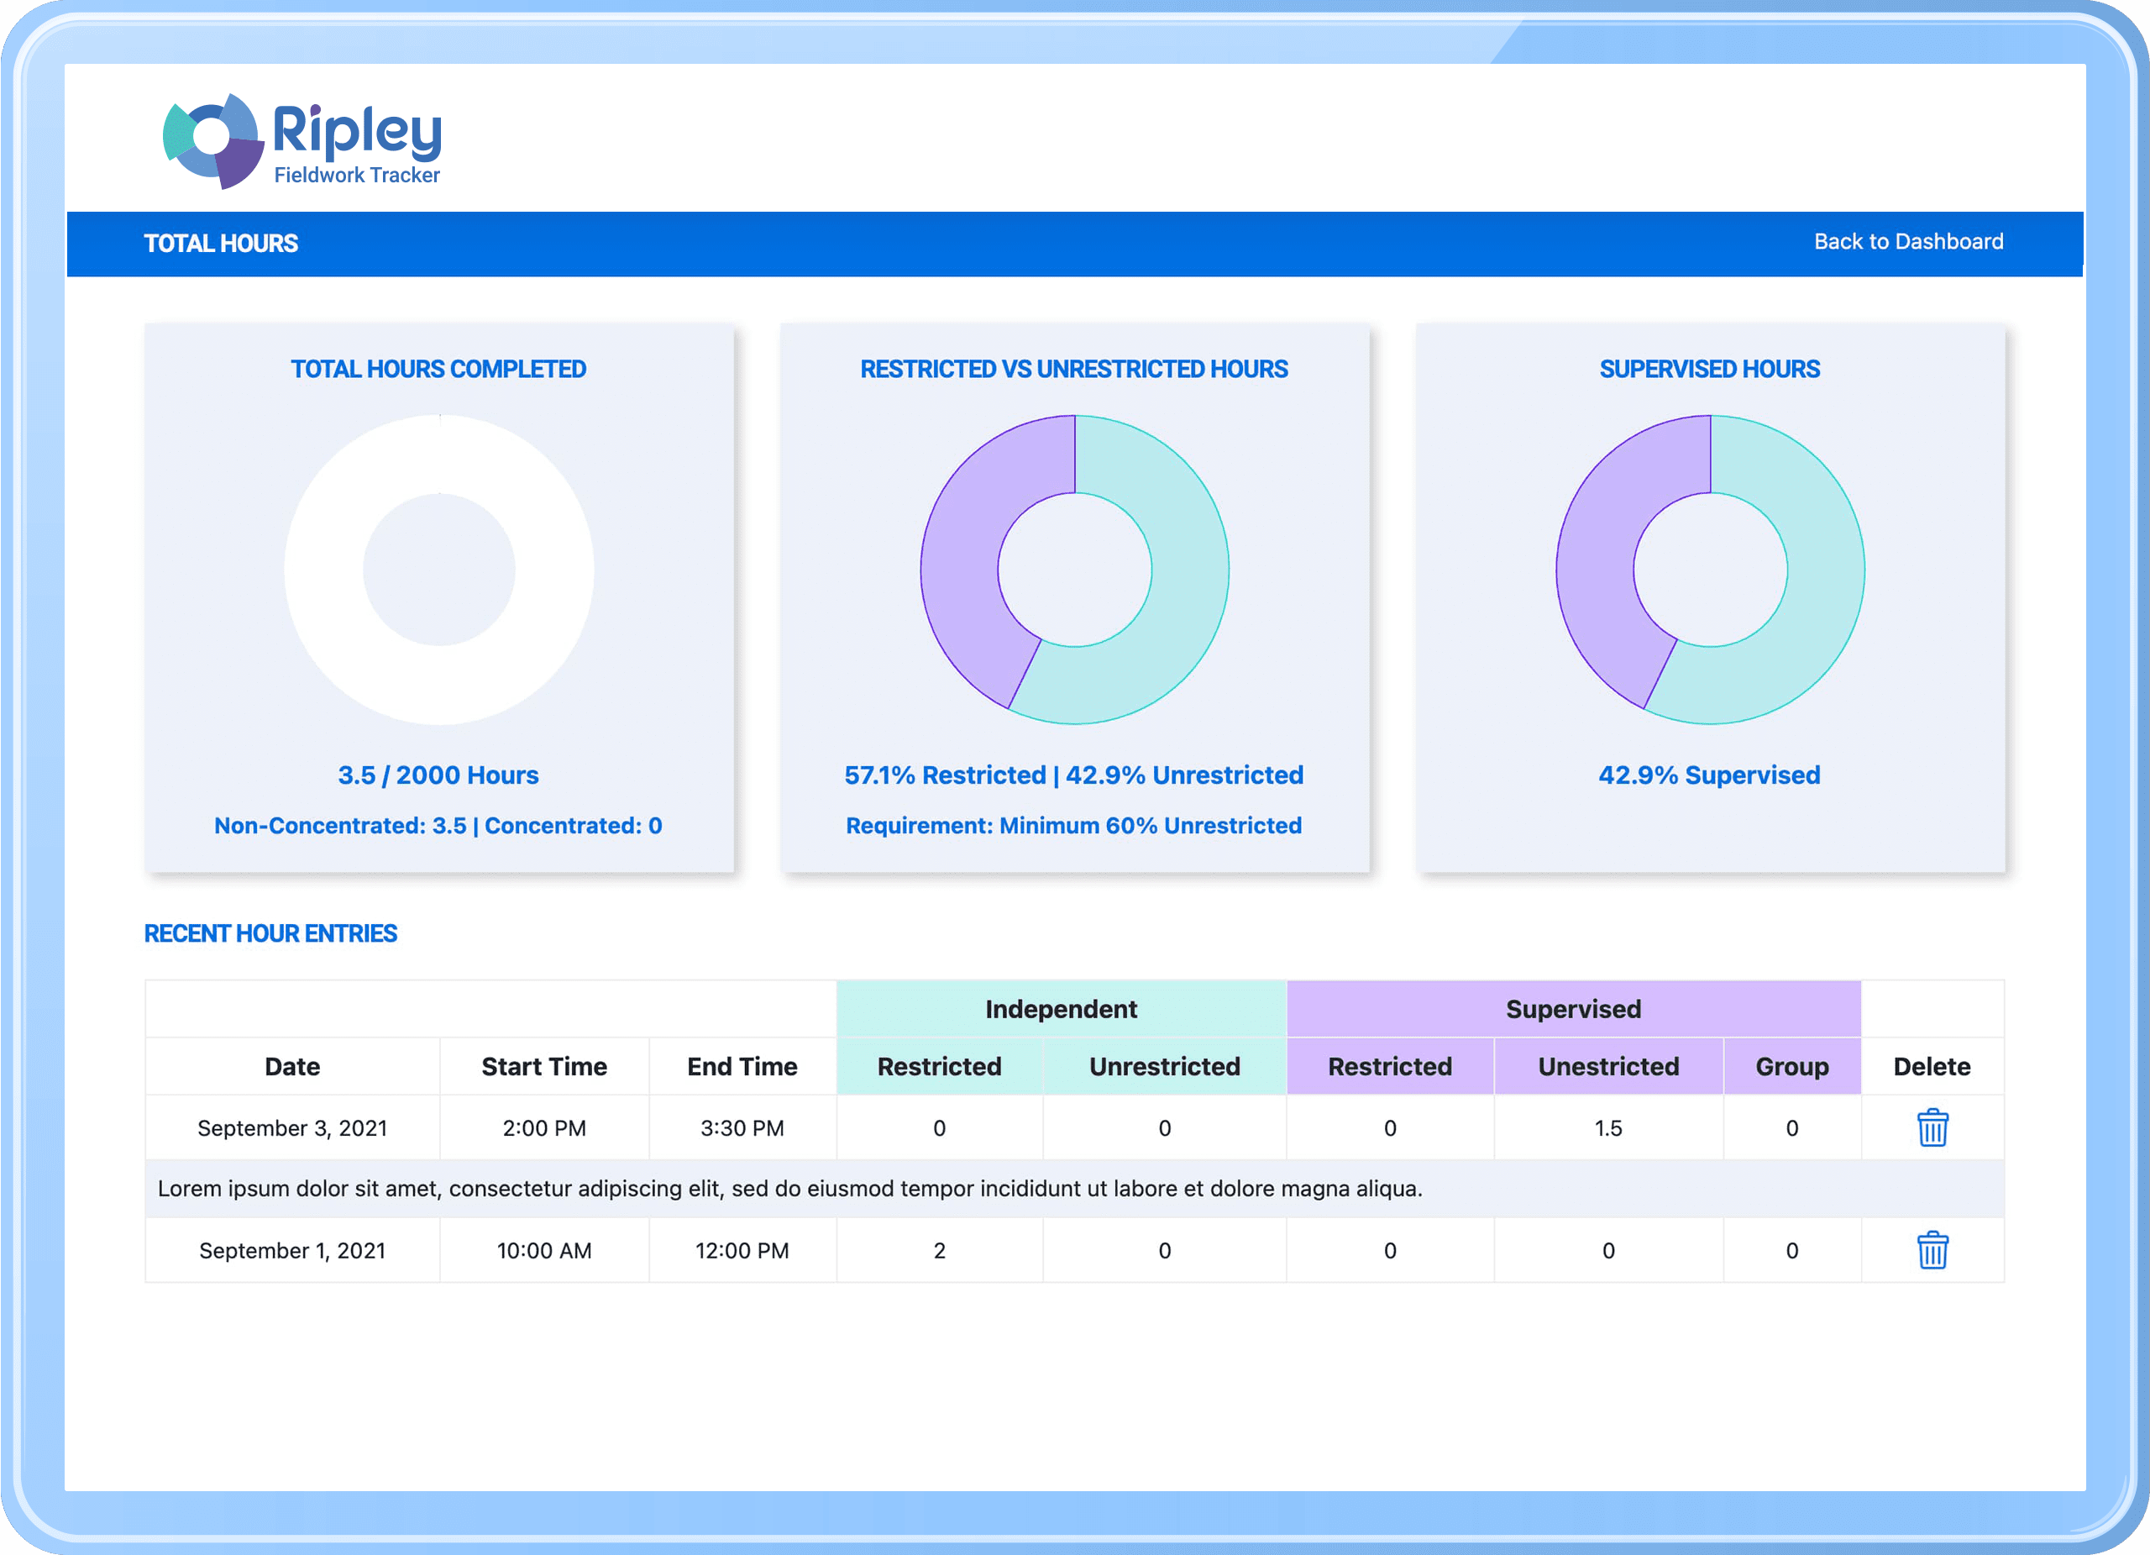Click the Recent Hour Entries heading
This screenshot has height=1555, width=2150.
coord(270,933)
